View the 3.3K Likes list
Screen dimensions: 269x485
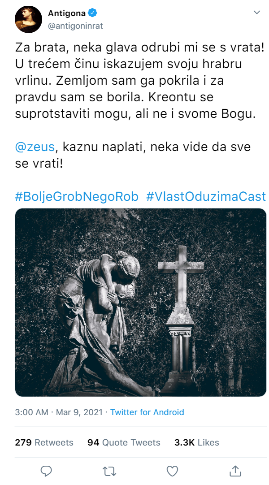click(x=197, y=442)
